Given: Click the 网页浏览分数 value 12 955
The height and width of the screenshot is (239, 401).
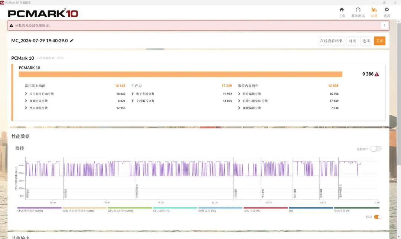Looking at the screenshot, I should 121,108.
